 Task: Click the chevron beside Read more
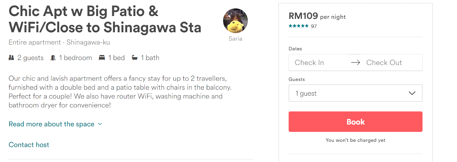point(100,124)
